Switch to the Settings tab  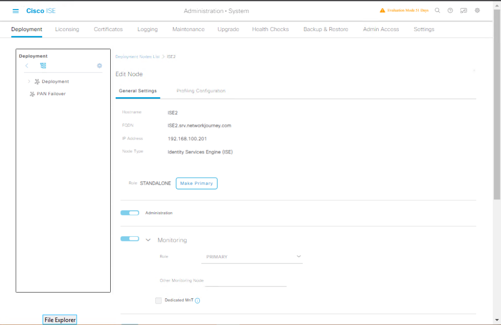pyautogui.click(x=424, y=29)
